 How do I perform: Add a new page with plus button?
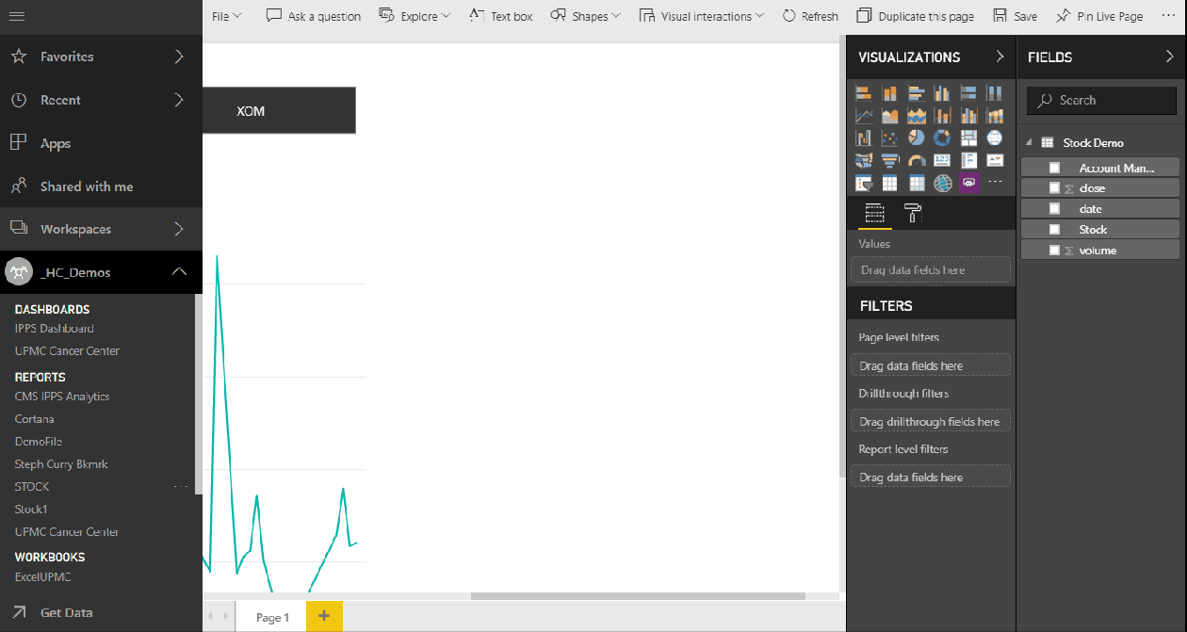click(324, 616)
